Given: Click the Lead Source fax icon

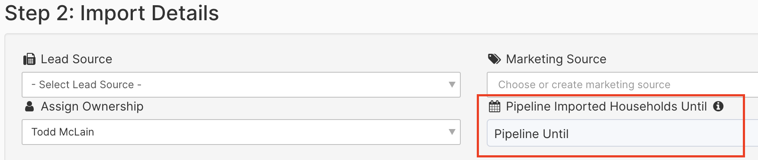Looking at the screenshot, I should tap(29, 59).
